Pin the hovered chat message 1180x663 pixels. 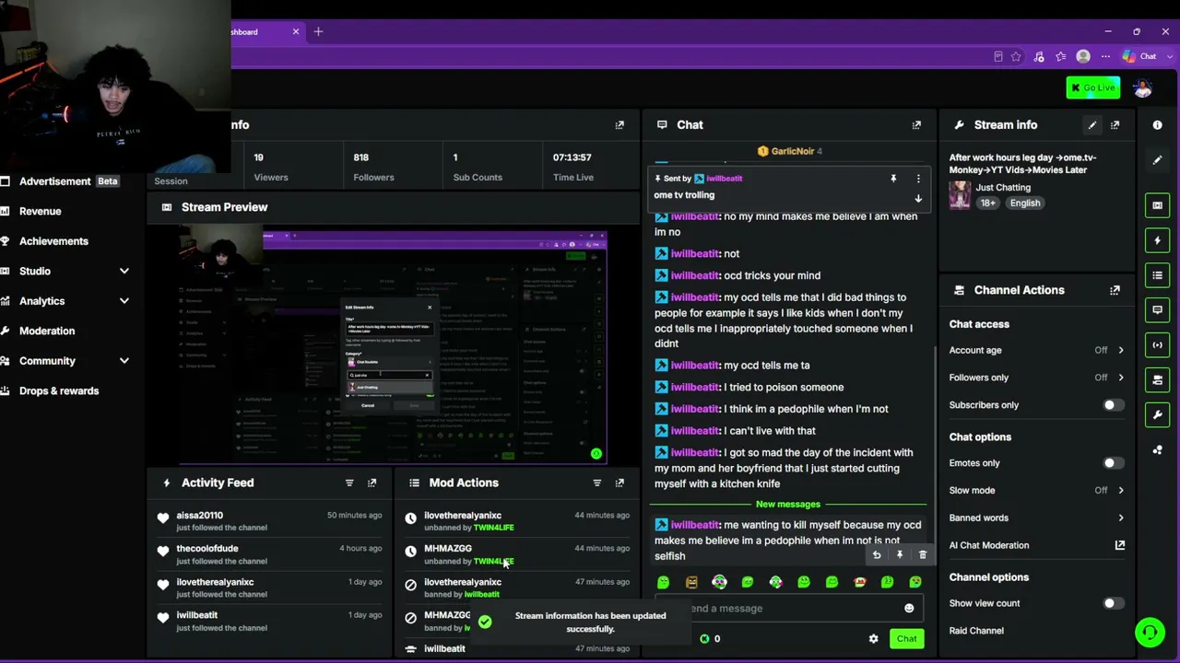900,555
